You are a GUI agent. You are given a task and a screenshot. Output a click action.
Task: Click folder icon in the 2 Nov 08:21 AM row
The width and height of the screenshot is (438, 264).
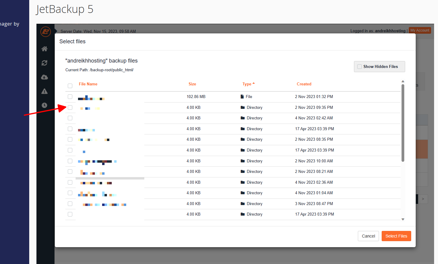243,171
